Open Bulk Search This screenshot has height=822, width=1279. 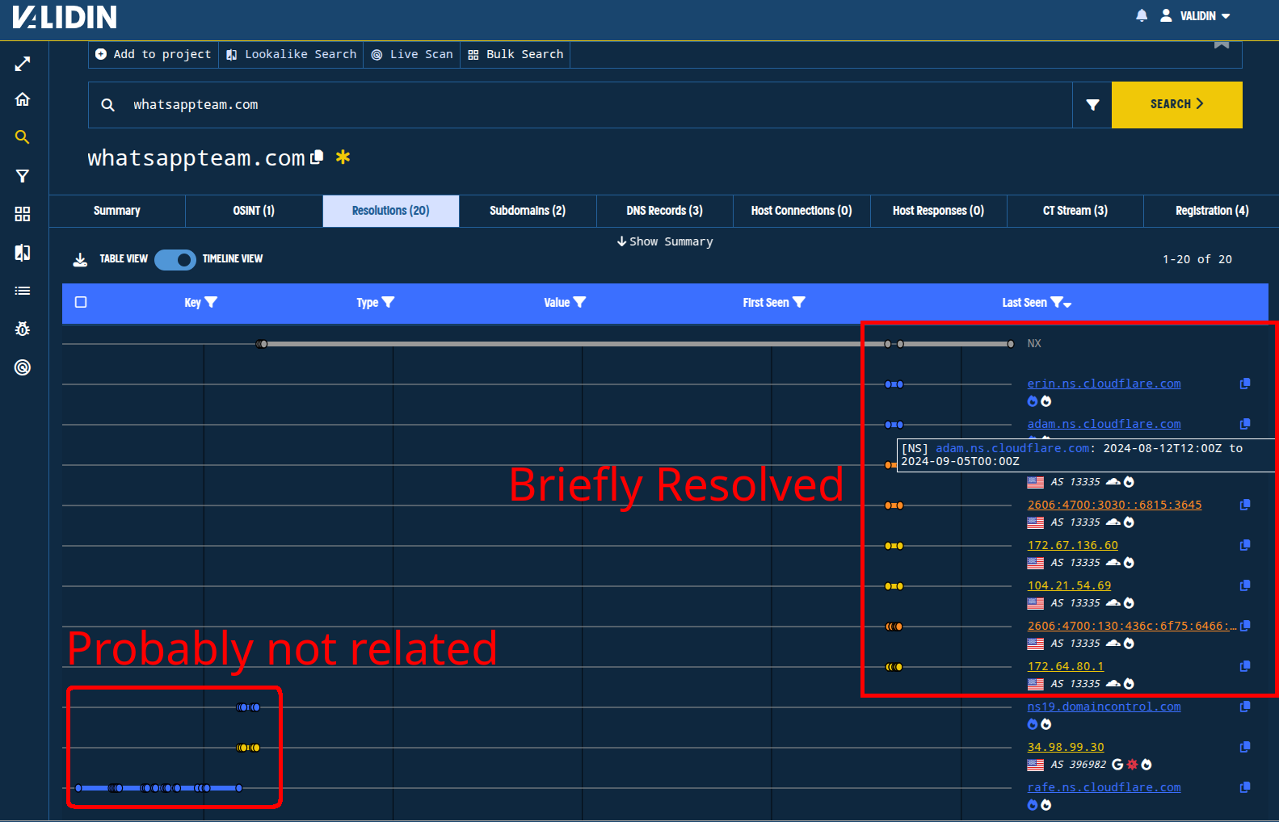pos(515,54)
